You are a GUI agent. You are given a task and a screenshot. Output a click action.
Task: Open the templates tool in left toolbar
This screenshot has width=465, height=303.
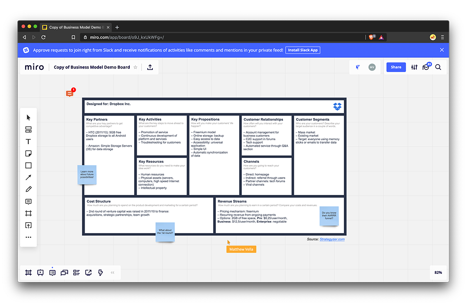[x=29, y=129]
